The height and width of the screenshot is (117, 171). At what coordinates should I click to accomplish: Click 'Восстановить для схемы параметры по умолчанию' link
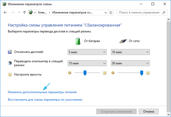point(45,99)
